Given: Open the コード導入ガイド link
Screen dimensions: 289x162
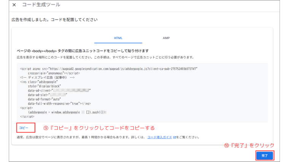Looking at the screenshot, I should (x=160, y=137).
